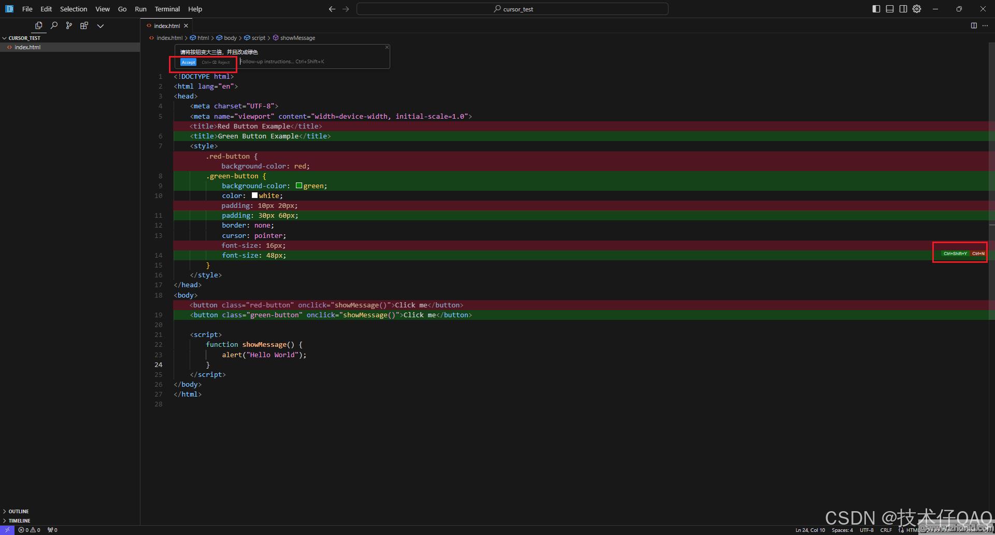Close the index.html tab

point(186,25)
